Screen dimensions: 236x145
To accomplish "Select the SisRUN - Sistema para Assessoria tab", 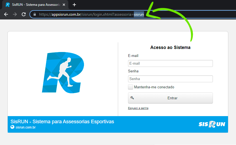I will [35, 5].
